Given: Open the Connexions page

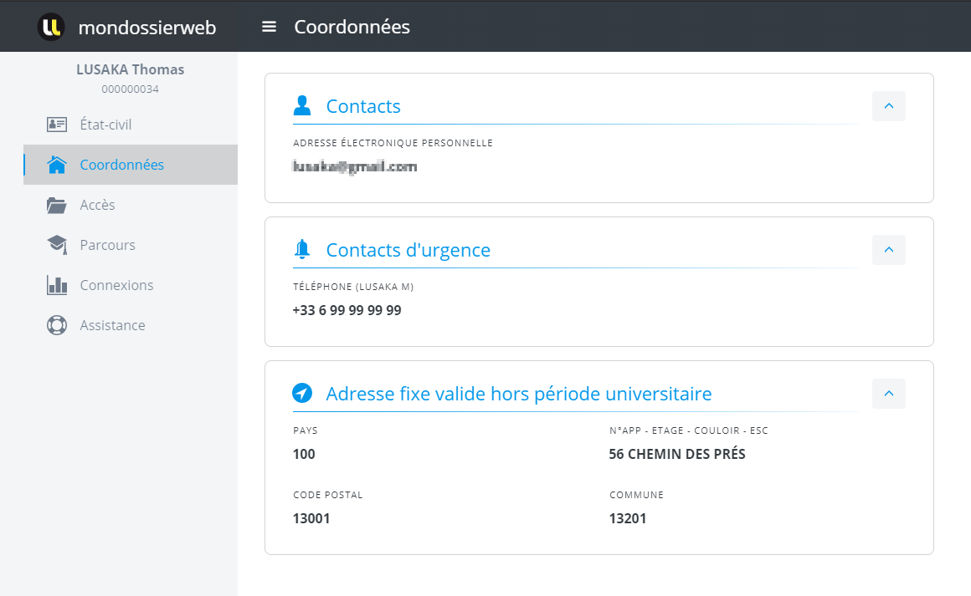Looking at the screenshot, I should tap(116, 285).
